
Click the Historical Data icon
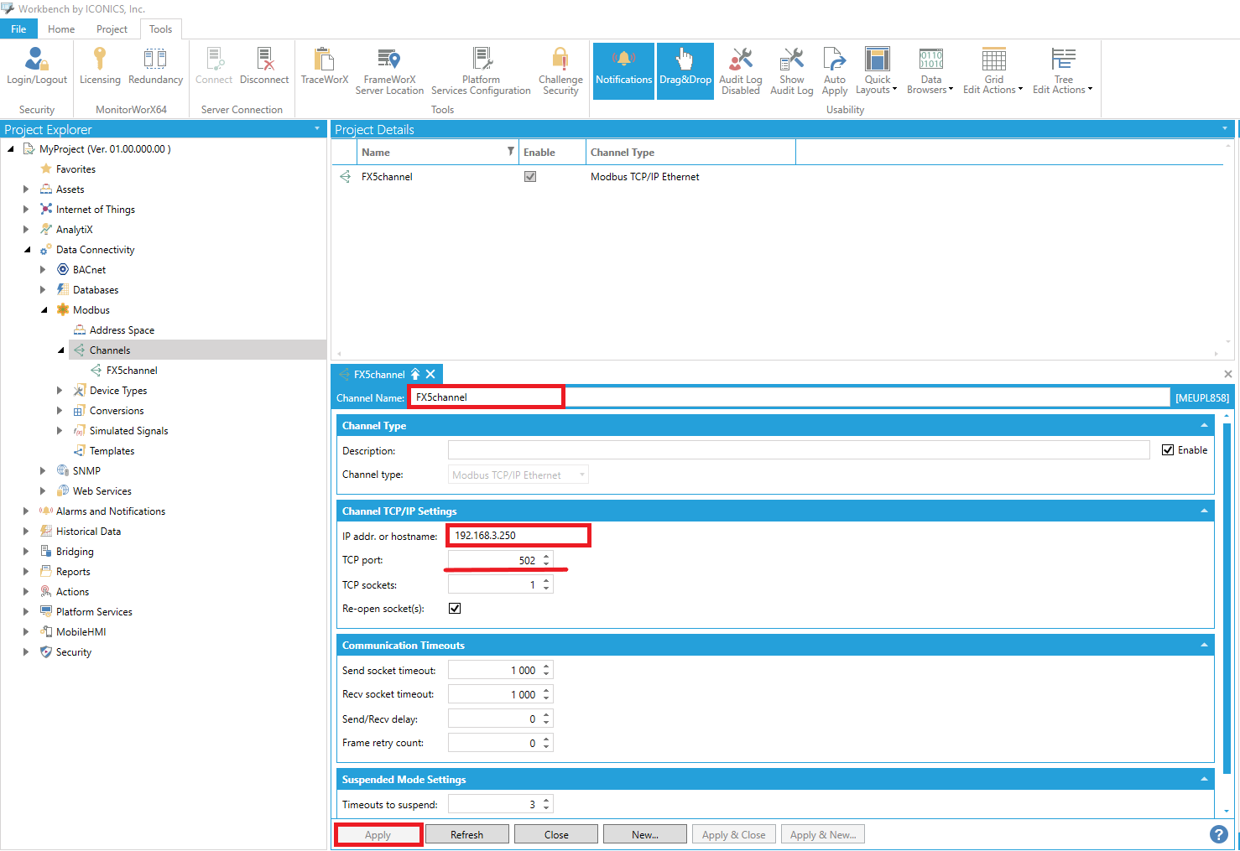(46, 532)
